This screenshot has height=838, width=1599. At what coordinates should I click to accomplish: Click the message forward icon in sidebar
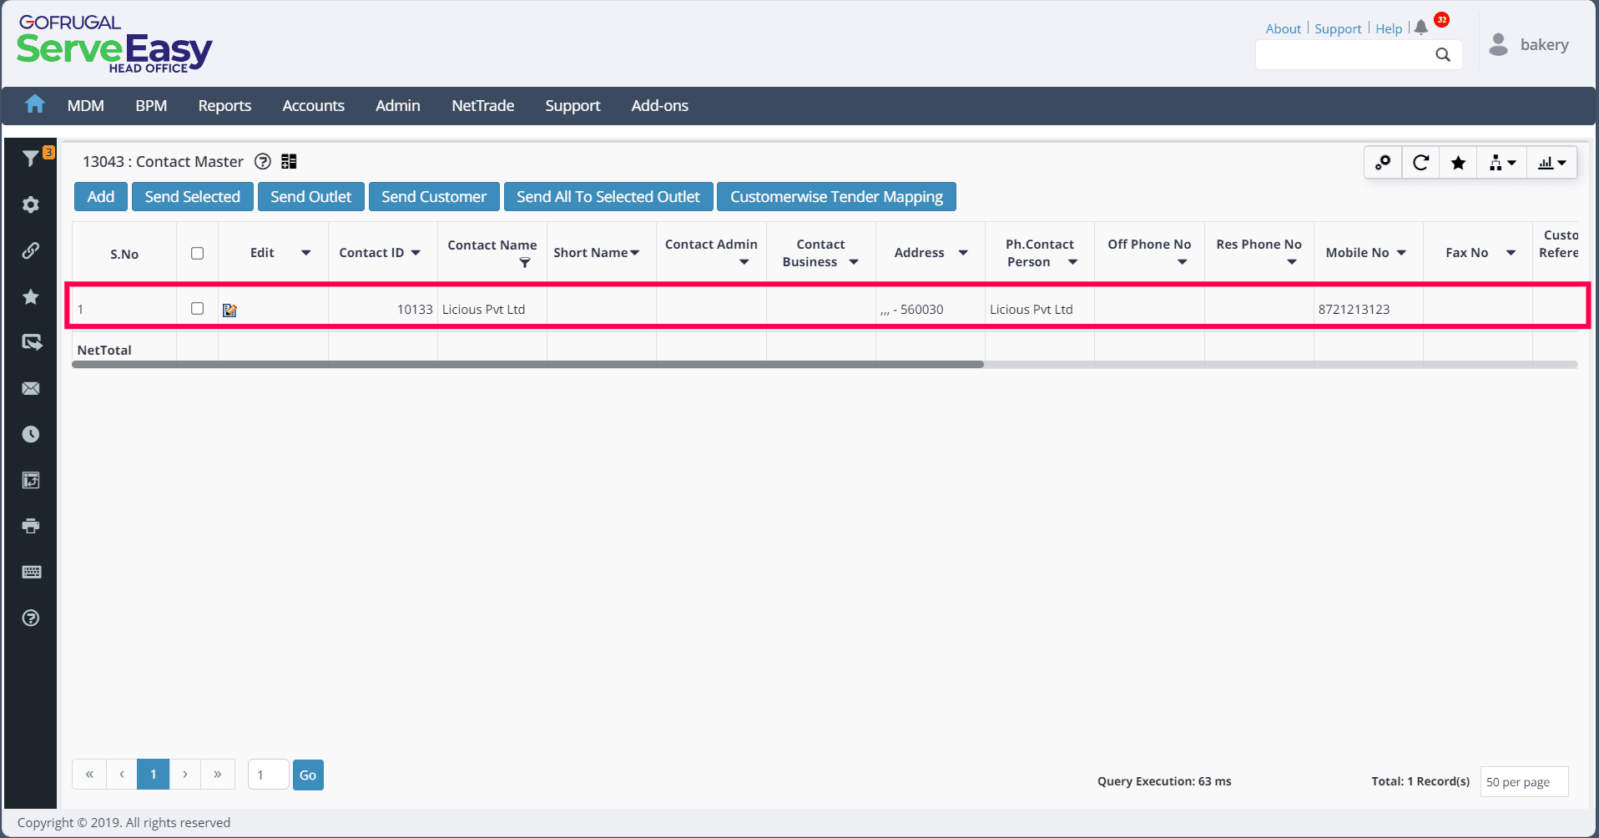(31, 342)
